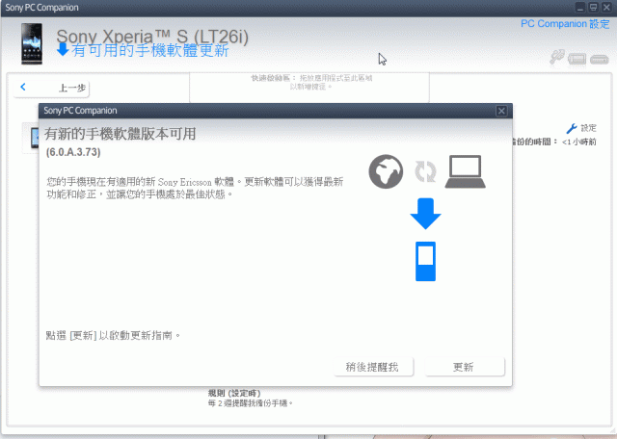Click the large blue down arrow icon
This screenshot has height=439, width=617.
(425, 214)
